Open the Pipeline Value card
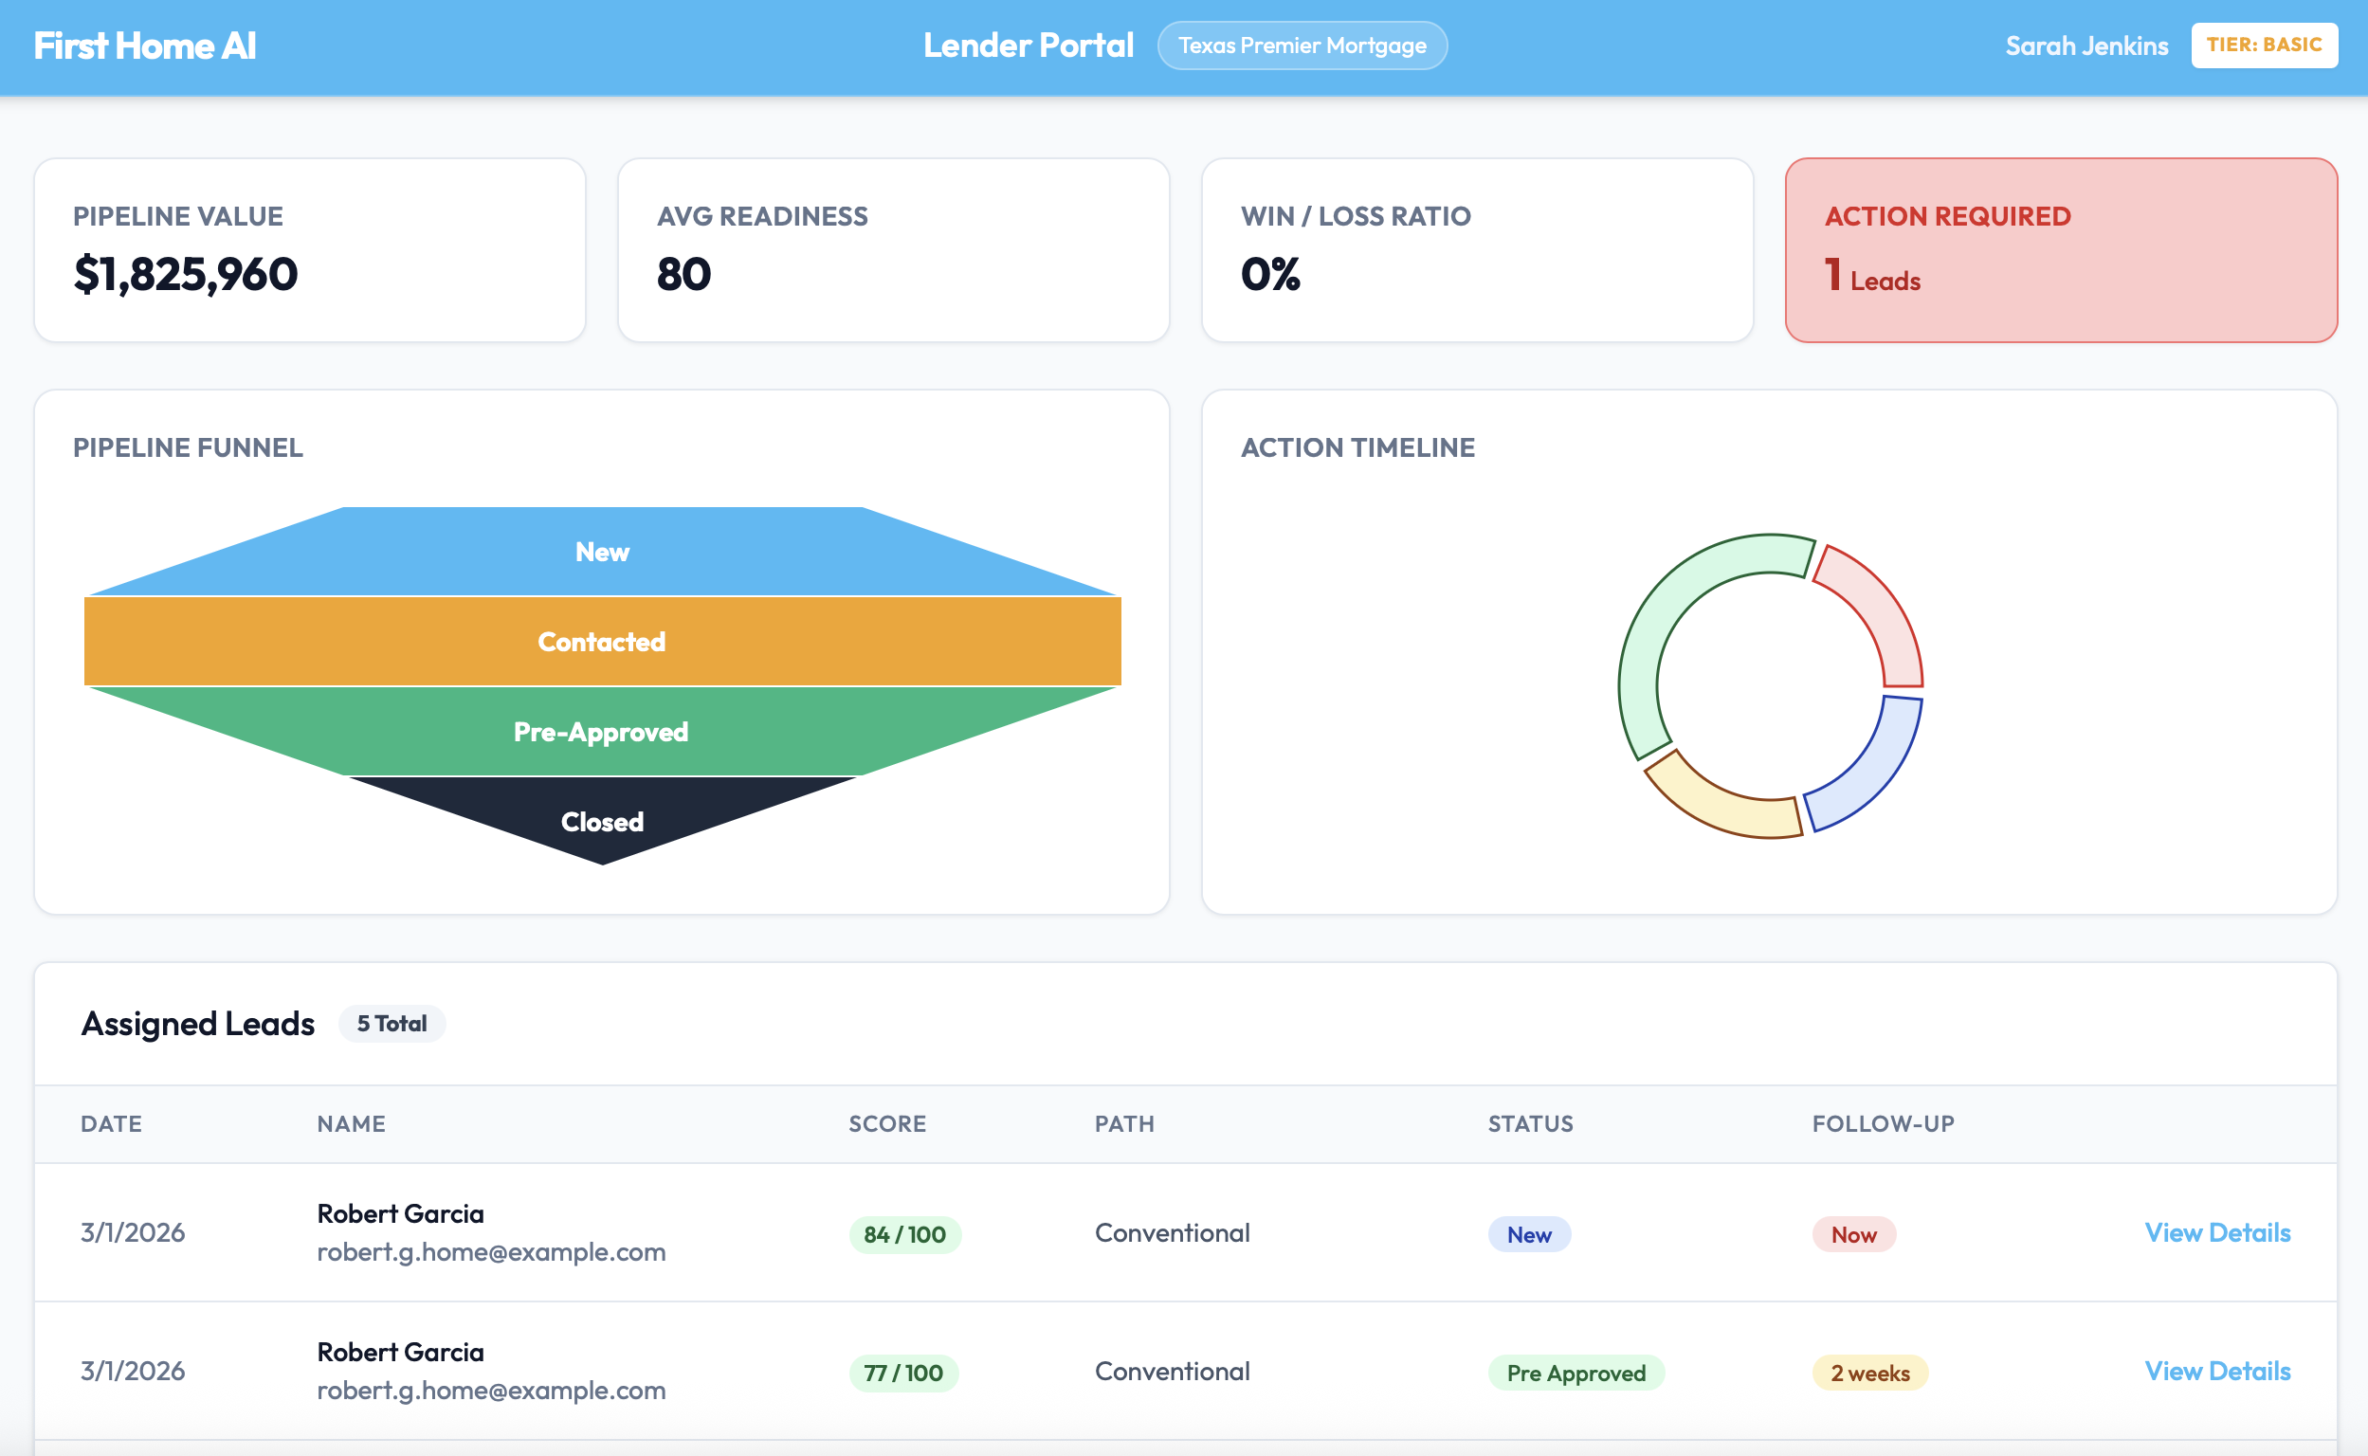Viewport: 2368px width, 1456px height. (309, 250)
